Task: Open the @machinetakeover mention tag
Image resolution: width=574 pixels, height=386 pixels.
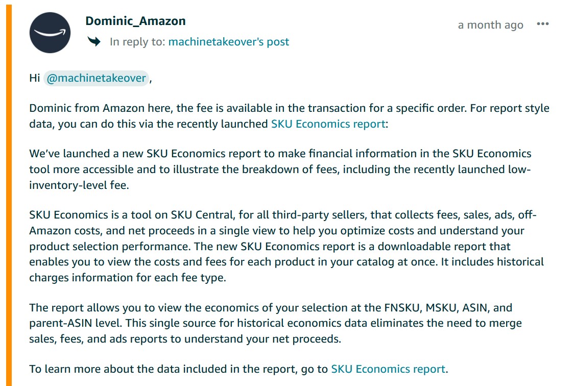Action: coord(97,78)
